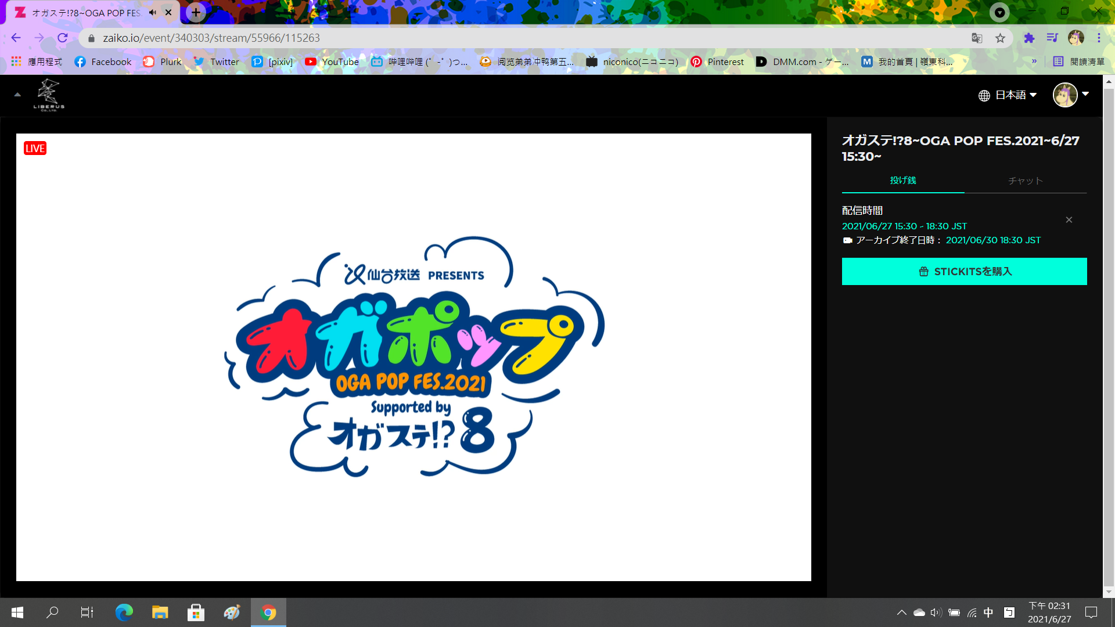
Task: Open the [pixiv] bookmark
Action: click(272, 62)
